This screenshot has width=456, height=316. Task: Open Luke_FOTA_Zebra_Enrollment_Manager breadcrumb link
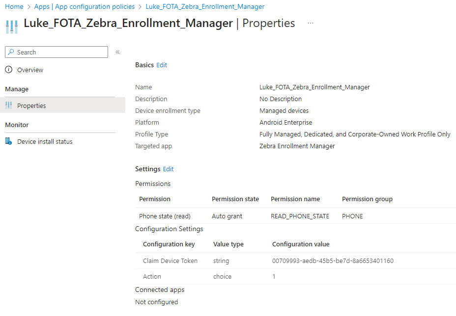205,6
